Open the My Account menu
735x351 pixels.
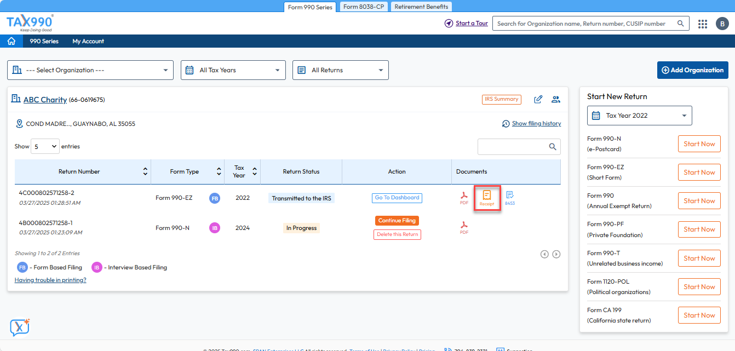tap(88, 41)
